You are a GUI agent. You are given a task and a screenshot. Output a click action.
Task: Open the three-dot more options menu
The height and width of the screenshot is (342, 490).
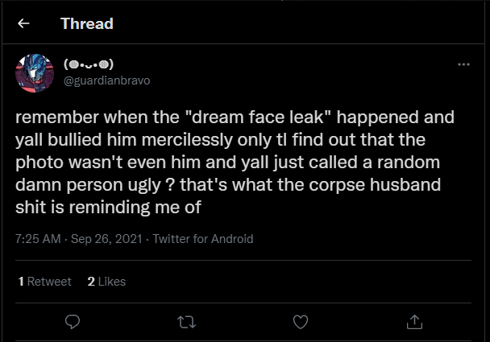(x=463, y=64)
